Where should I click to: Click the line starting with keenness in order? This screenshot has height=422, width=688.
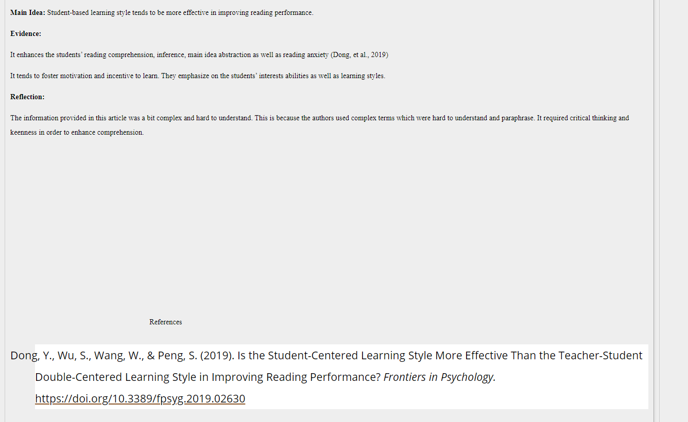click(77, 133)
